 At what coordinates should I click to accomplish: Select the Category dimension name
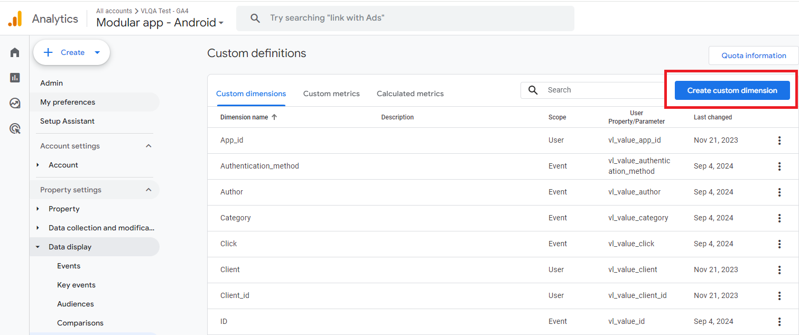tap(235, 218)
